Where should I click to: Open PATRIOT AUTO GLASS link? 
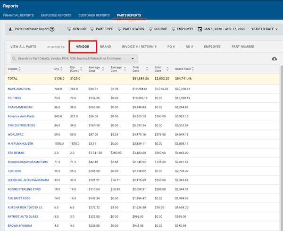coord(23,216)
